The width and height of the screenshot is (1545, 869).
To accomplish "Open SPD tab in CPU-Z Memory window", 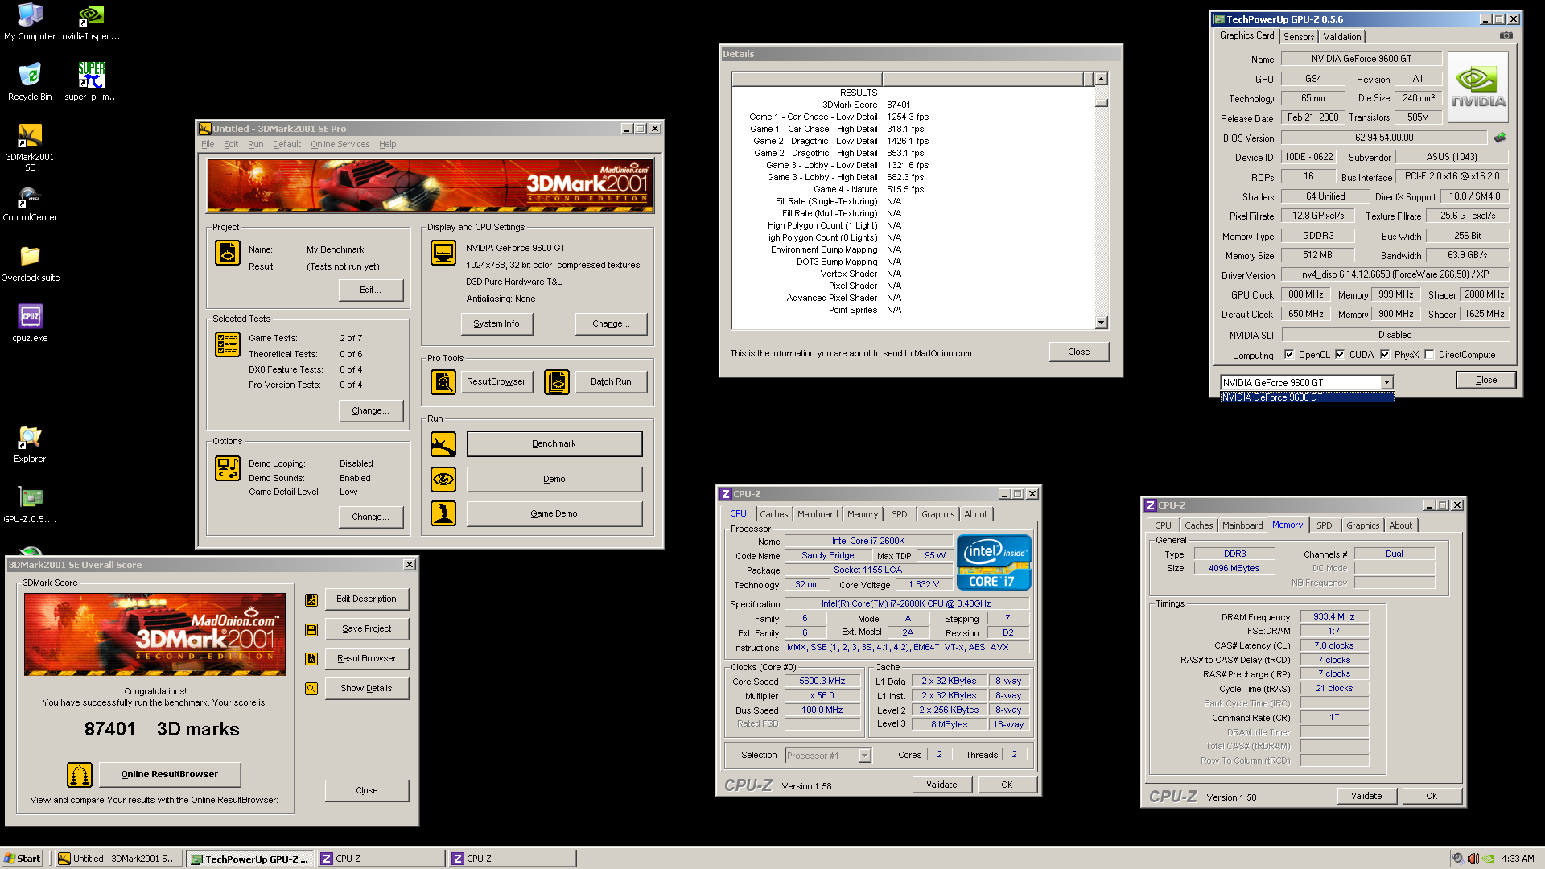I will pyautogui.click(x=1324, y=525).
